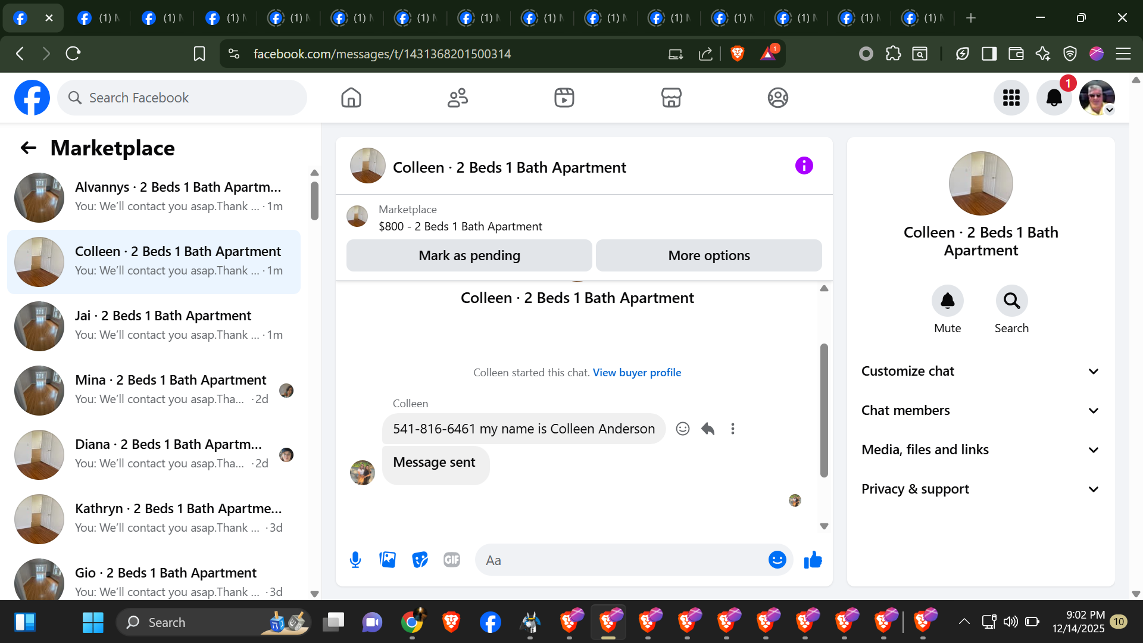The image size is (1143, 643).
Task: Open View buyer profile link
Action: [636, 372]
